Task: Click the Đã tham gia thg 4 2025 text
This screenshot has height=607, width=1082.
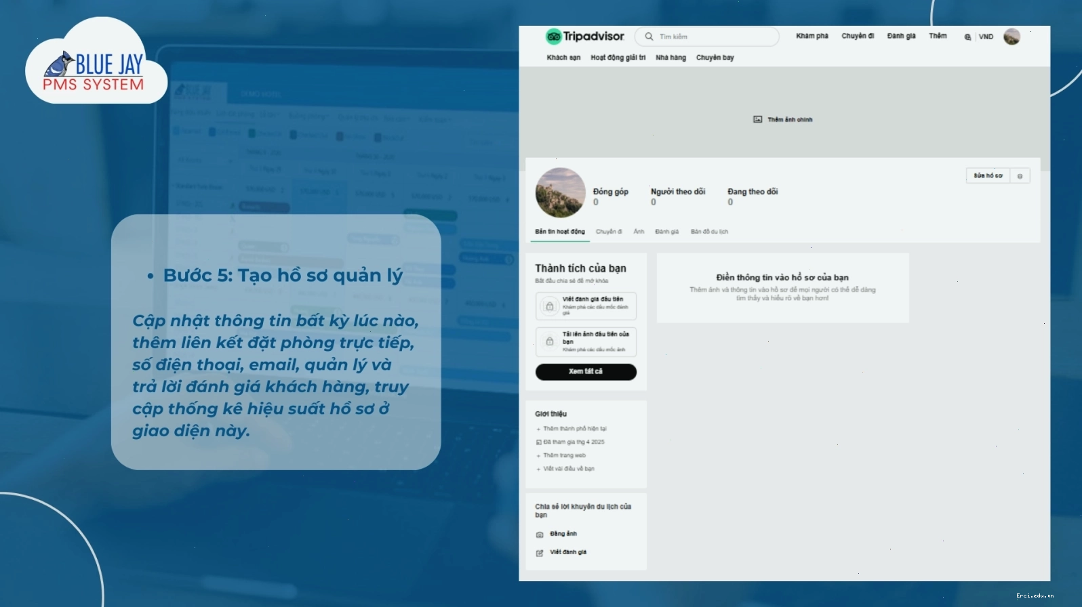Action: 574,442
